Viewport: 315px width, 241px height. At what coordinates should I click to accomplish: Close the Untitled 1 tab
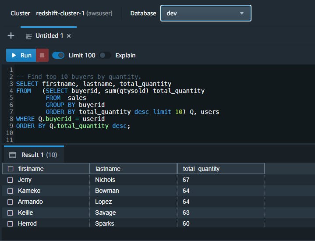coord(69,36)
